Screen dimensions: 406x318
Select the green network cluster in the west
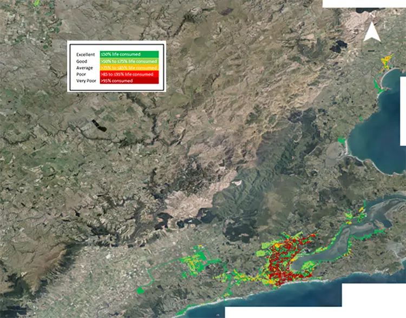[199, 263]
